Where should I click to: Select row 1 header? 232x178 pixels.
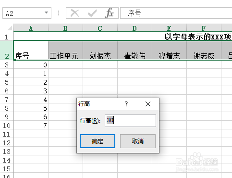point(7,37)
